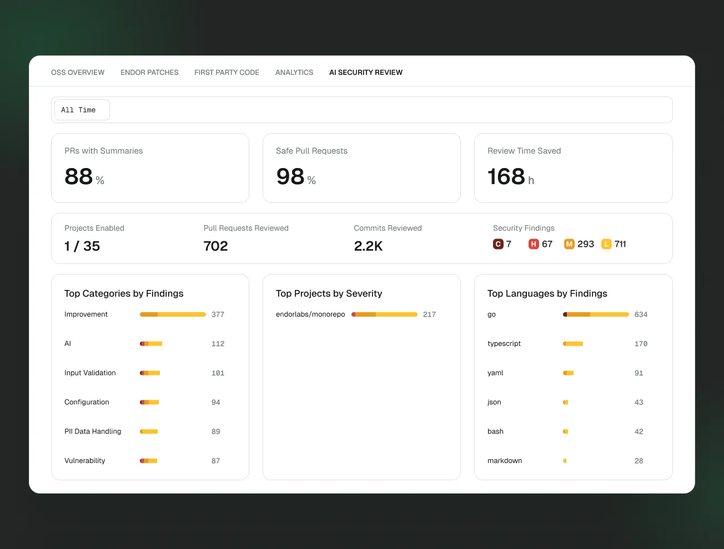The image size is (724, 549).
Task: Click the Vulnerability category bar
Action: pos(149,461)
